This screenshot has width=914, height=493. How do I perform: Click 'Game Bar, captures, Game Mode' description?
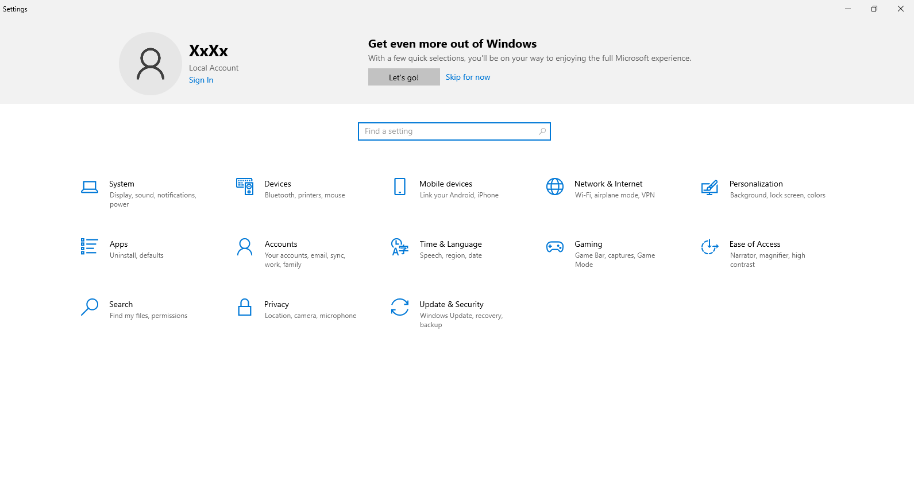615,260
